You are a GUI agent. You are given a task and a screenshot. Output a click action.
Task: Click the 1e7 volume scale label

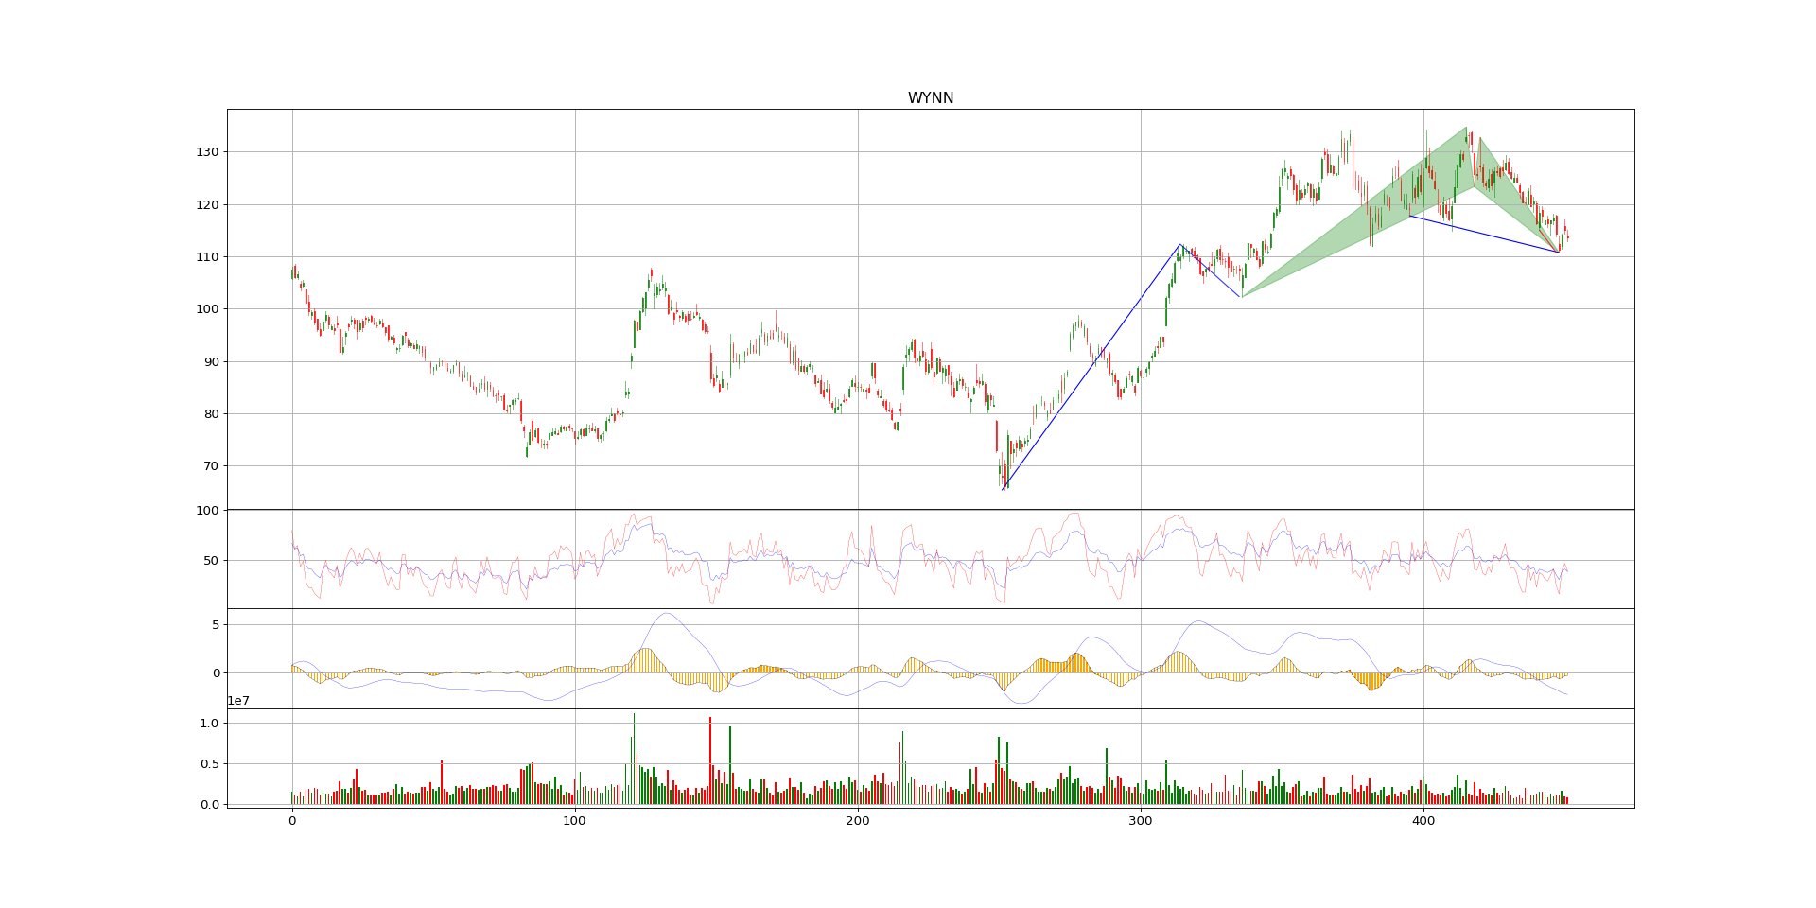point(240,701)
